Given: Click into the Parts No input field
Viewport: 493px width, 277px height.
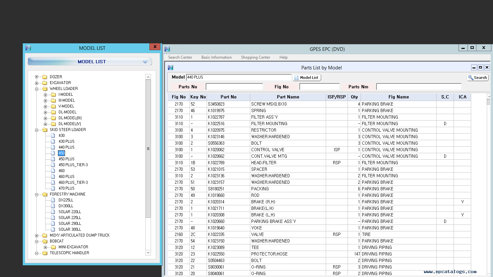Looking at the screenshot, I should pyautogui.click(x=234, y=87).
